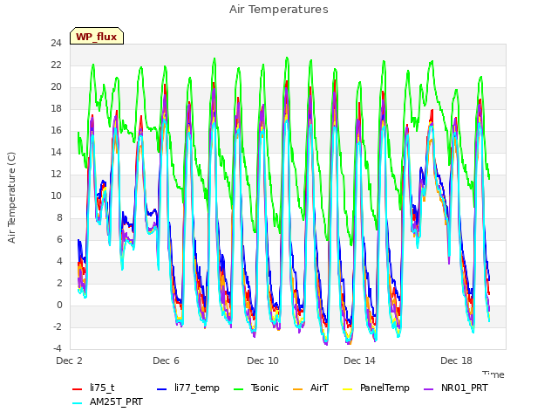558x419 pixels.
Task: Click the AM25T_PRT cyan legend swatch
Action: click(x=78, y=403)
